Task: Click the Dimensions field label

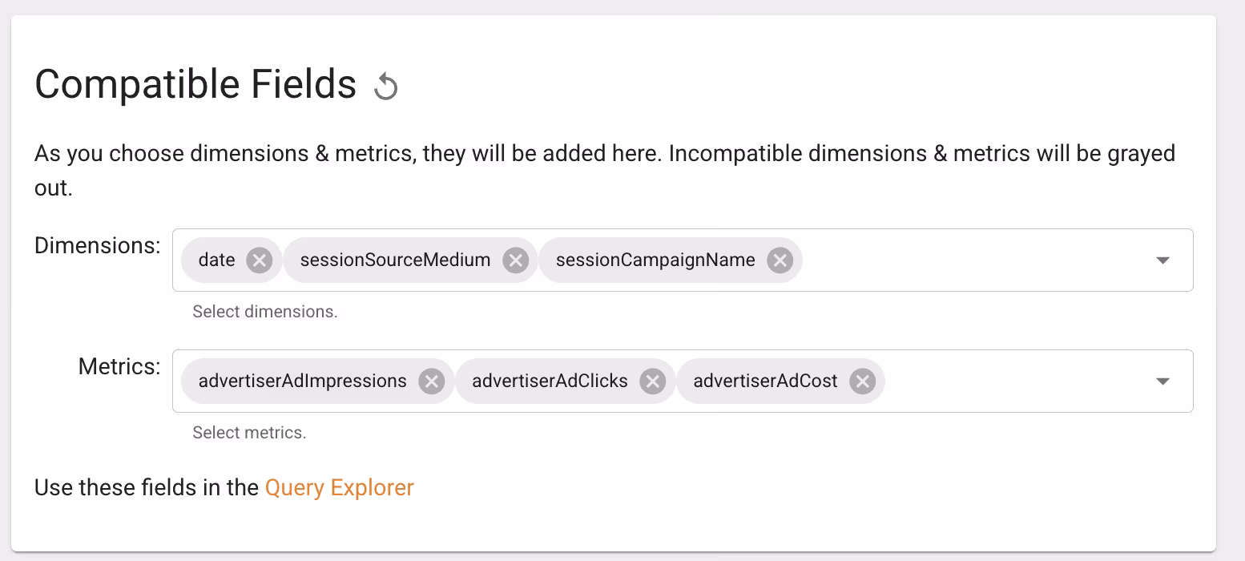Action: coord(98,245)
